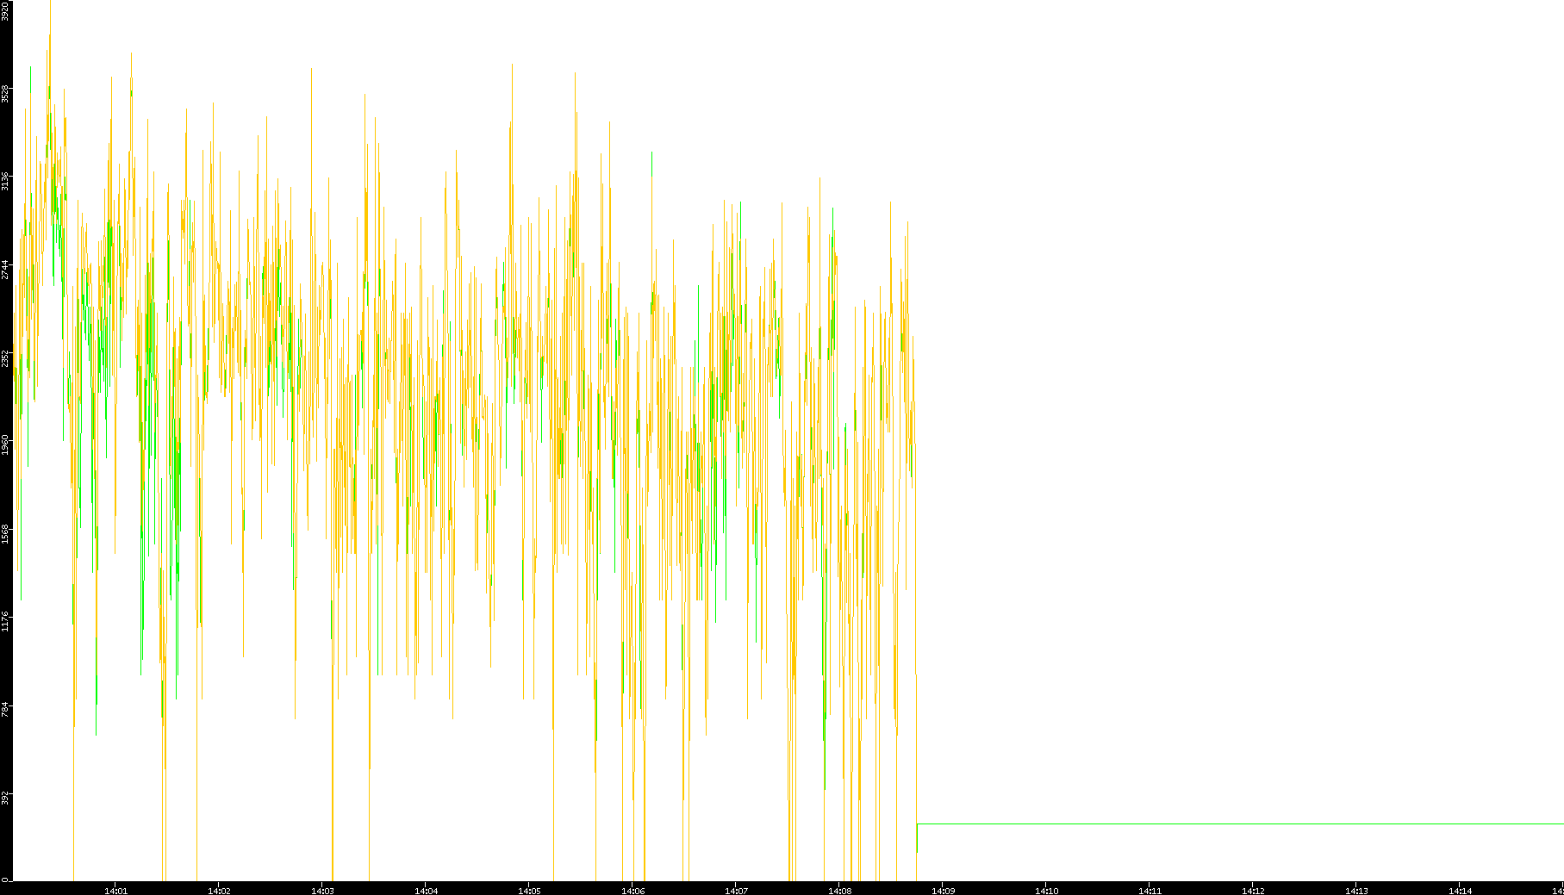Image resolution: width=1564 pixels, height=895 pixels.
Task: Click the 3920 value on the vertical axis
Action: point(6,10)
